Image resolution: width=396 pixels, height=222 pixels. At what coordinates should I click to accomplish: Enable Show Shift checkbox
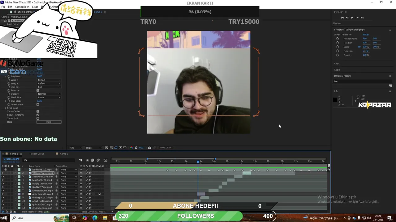[38, 118]
